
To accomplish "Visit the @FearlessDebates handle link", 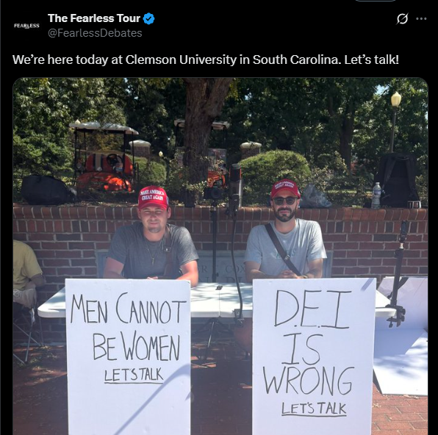I will click(95, 33).
